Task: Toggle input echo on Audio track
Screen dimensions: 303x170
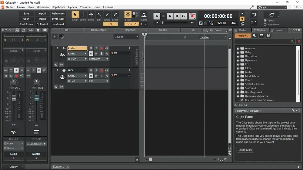Action: pyautogui.click(x=107, y=48)
